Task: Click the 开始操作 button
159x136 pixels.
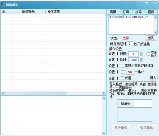Action: click(x=121, y=128)
